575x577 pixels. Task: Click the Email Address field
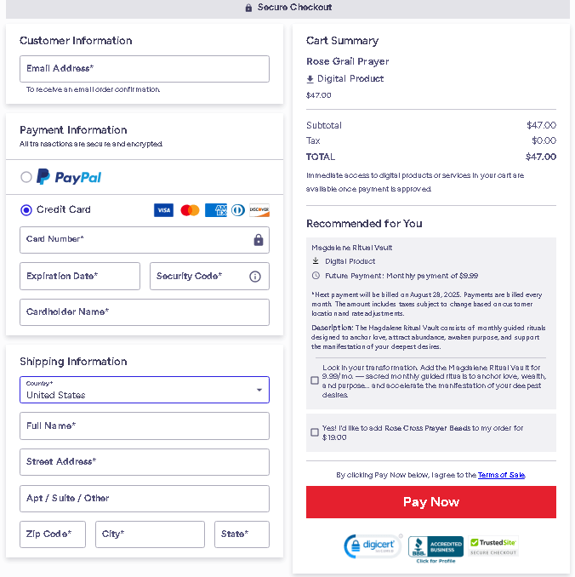[145, 69]
